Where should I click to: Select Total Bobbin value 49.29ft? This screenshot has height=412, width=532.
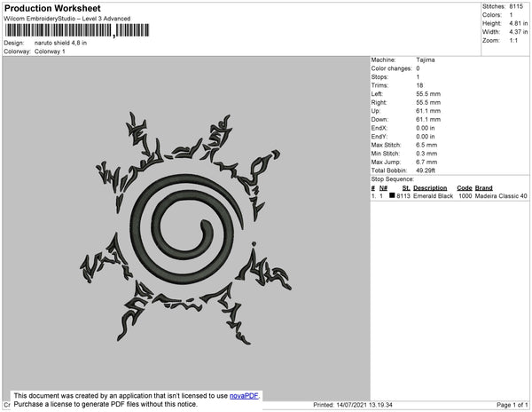(x=426, y=170)
